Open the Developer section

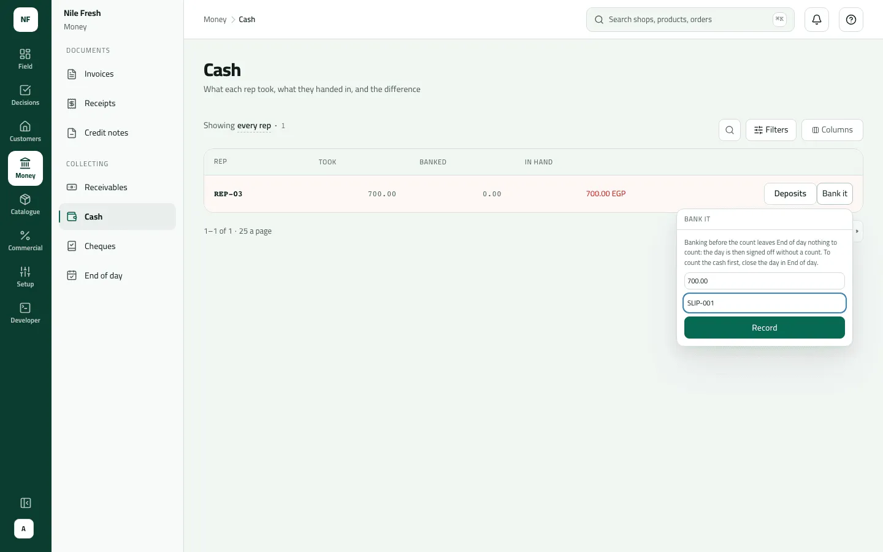point(25,313)
